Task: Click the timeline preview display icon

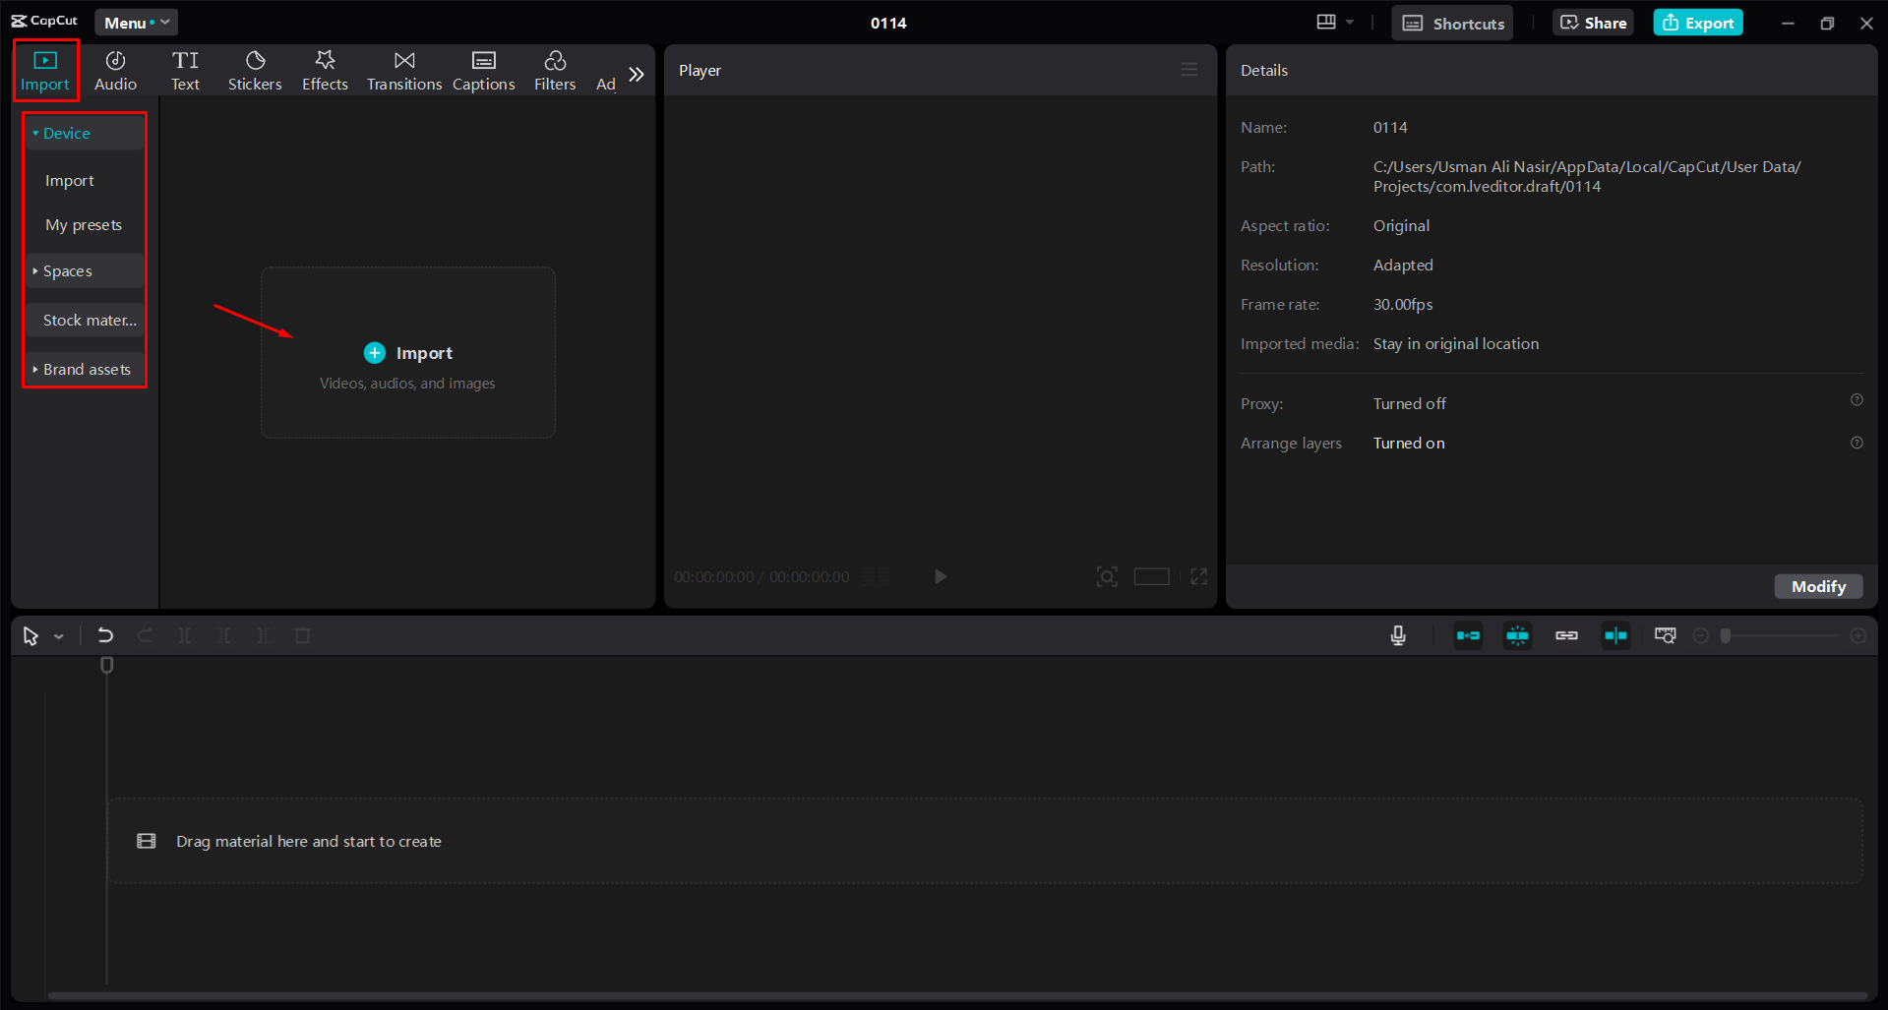Action: tap(1665, 636)
